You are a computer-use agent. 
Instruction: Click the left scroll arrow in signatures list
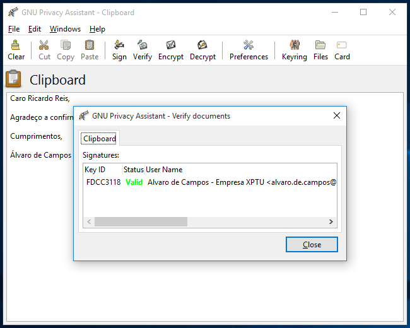tap(89, 222)
